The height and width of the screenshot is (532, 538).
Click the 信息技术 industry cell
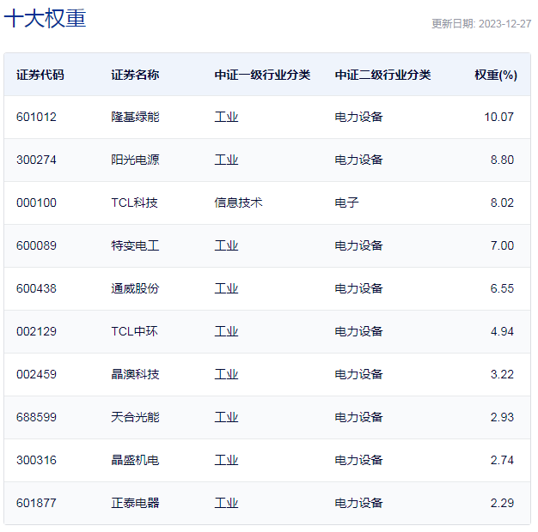(x=238, y=203)
